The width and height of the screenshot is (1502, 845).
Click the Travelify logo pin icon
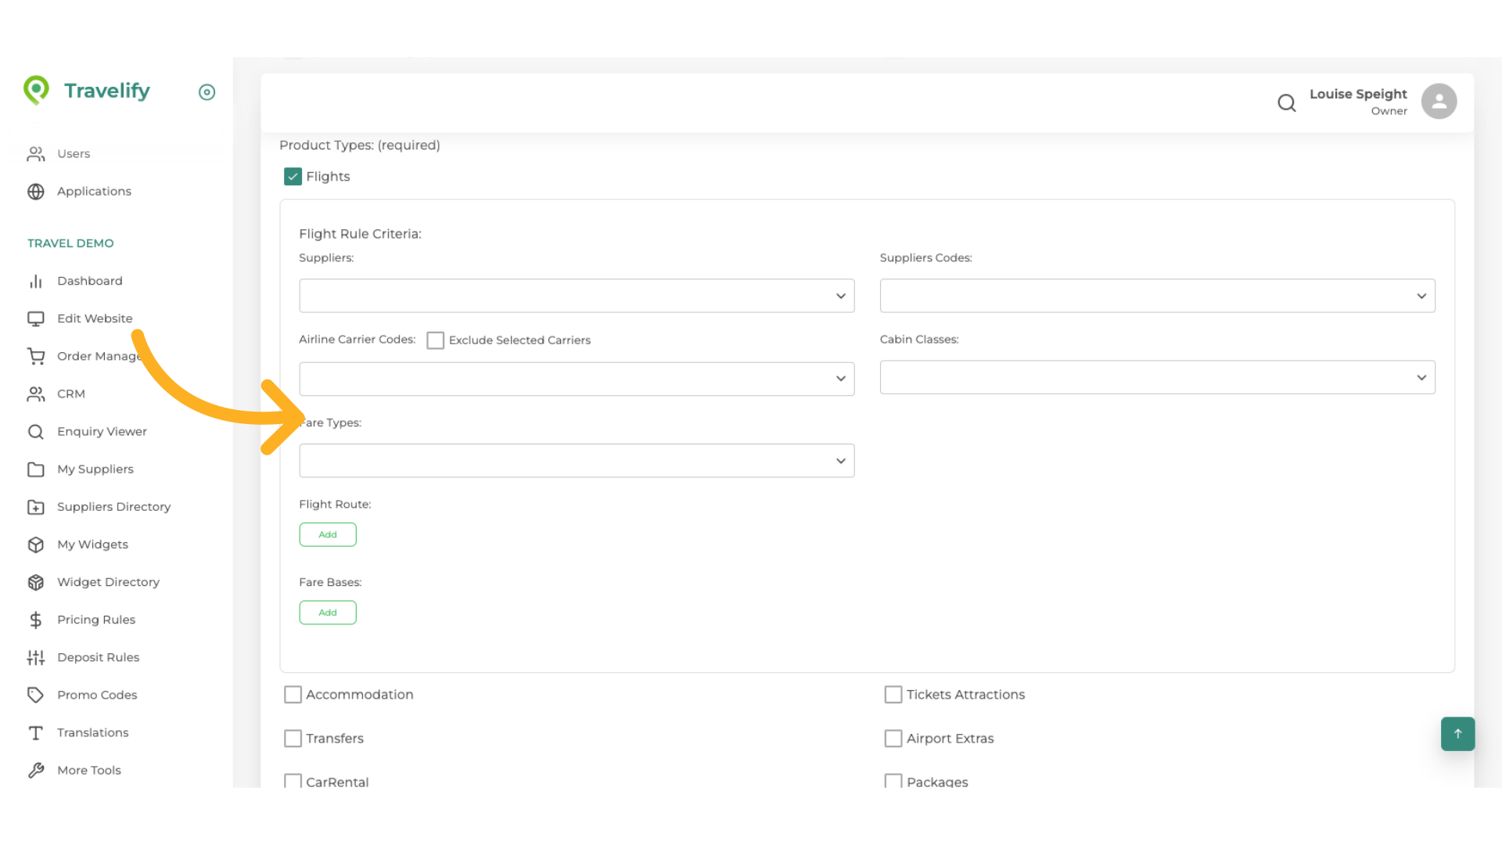tap(36, 91)
